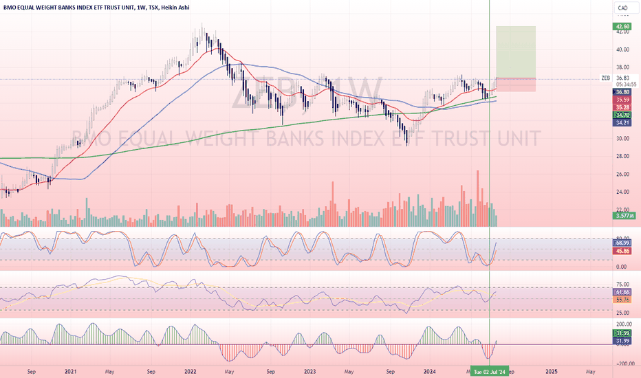Select the 36.80 entry price label
641x378 pixels.
click(622, 92)
